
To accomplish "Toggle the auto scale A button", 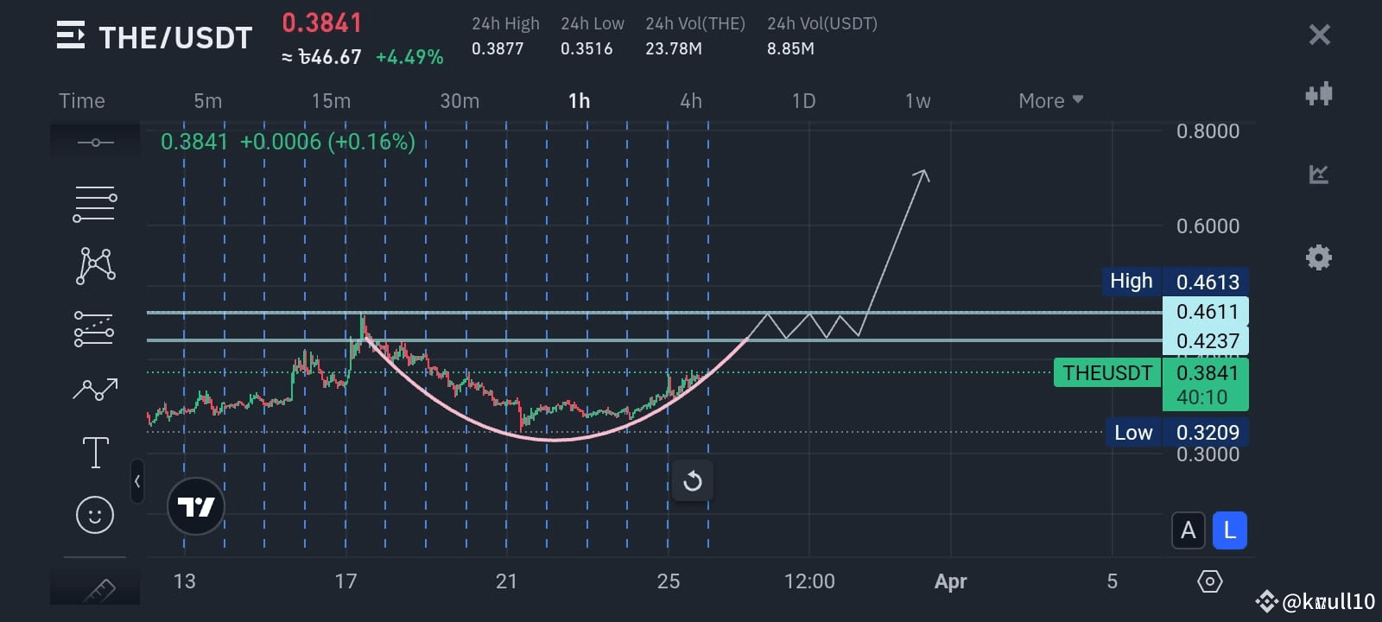I will tap(1189, 530).
